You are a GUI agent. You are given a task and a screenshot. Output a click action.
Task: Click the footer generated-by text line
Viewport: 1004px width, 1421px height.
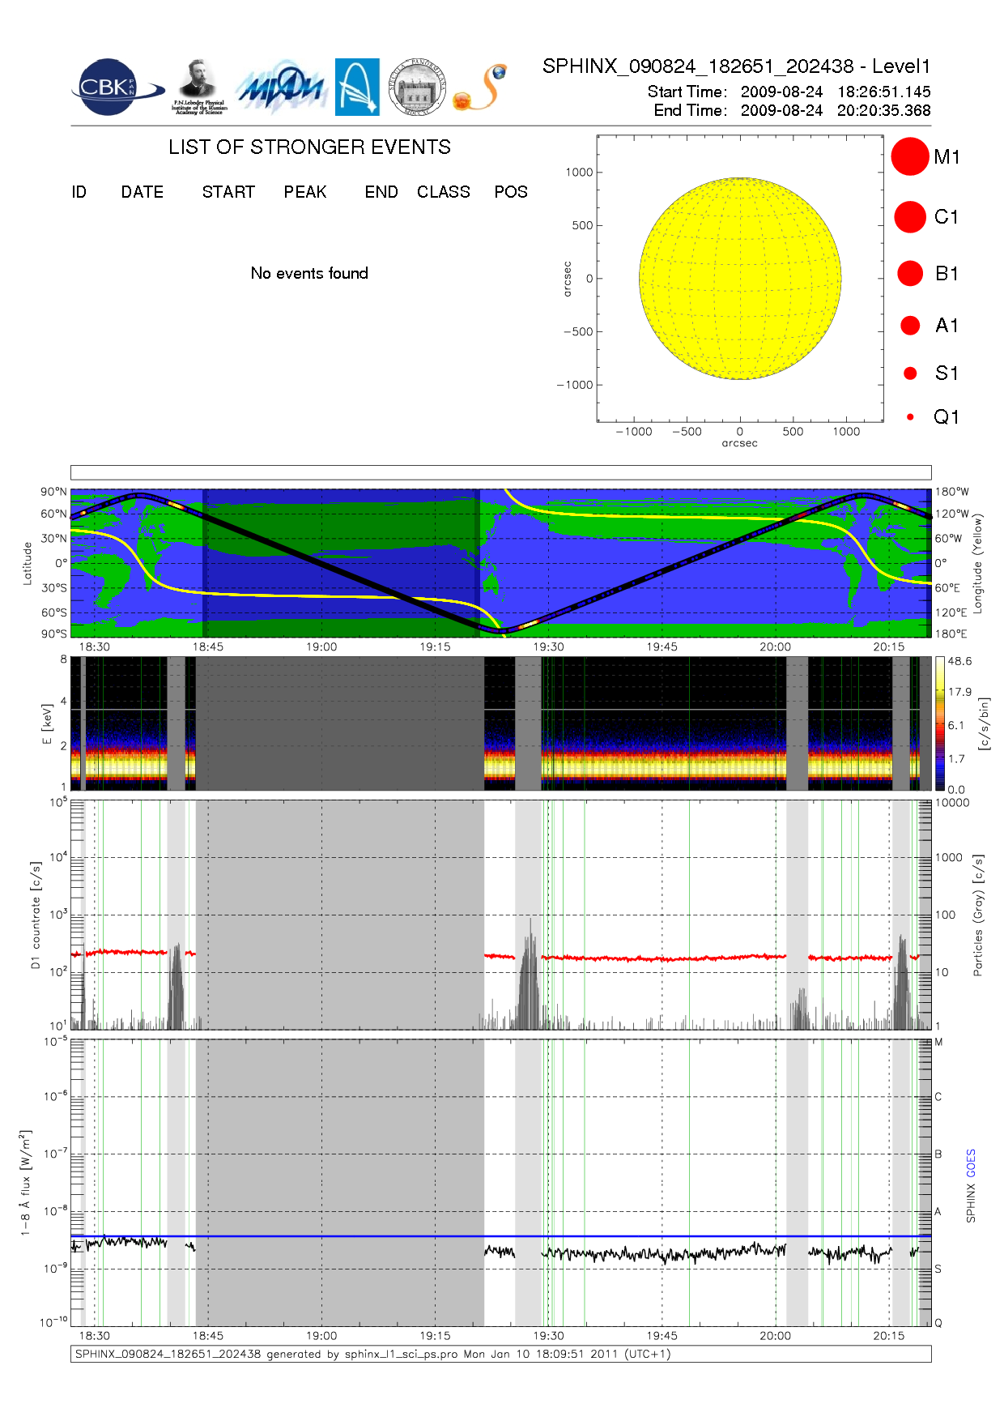click(372, 1354)
